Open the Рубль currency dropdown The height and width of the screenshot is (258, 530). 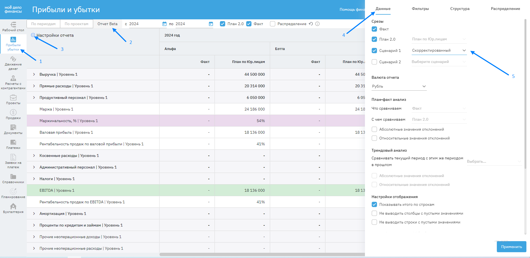pos(399,86)
